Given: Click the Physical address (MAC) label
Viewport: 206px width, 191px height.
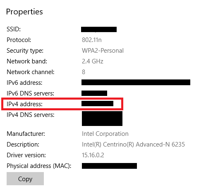Looking at the screenshot, I should point(39,166).
